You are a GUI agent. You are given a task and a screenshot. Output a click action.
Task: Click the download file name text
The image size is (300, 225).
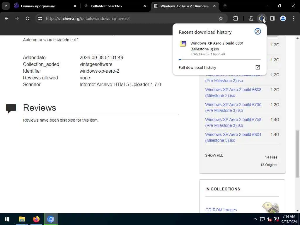(217, 46)
